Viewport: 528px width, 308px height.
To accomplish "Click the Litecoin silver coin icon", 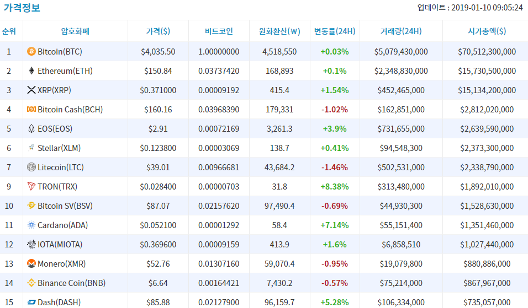I will (31, 167).
